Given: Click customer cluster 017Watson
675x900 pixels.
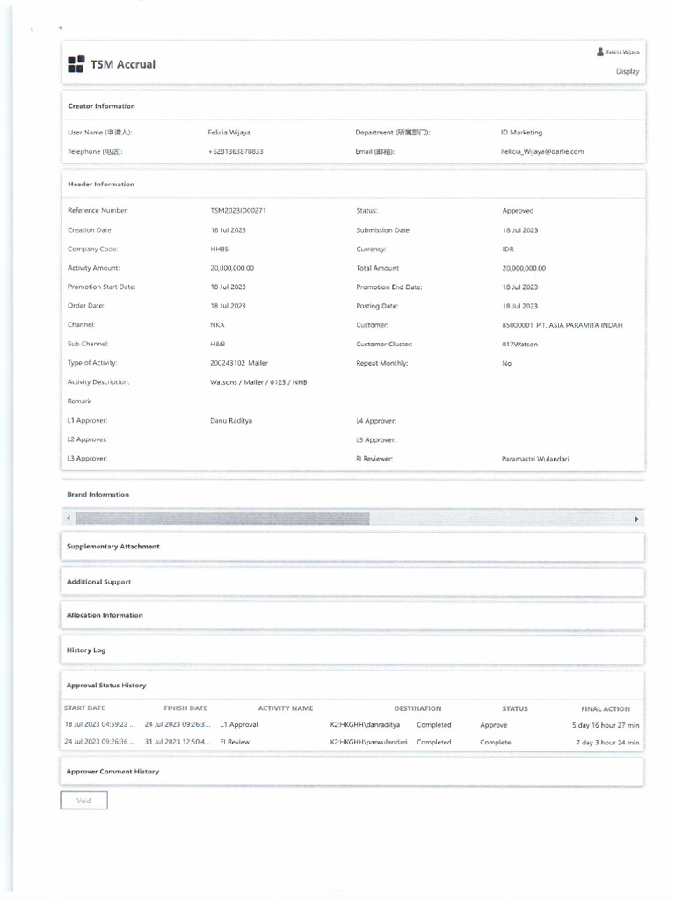Looking at the screenshot, I should pyautogui.click(x=520, y=345).
